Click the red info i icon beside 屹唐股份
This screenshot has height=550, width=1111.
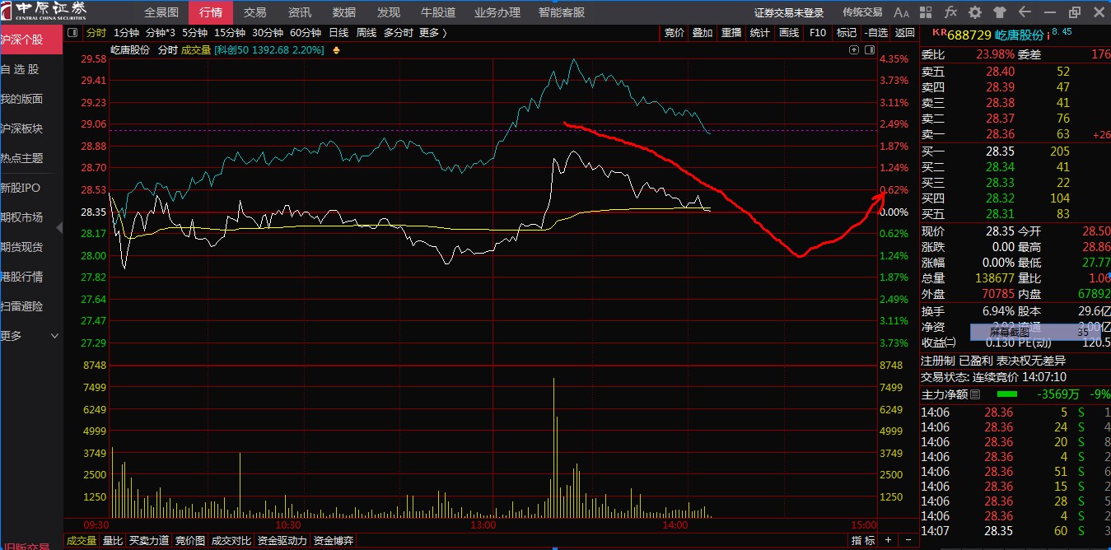pyautogui.click(x=1048, y=34)
